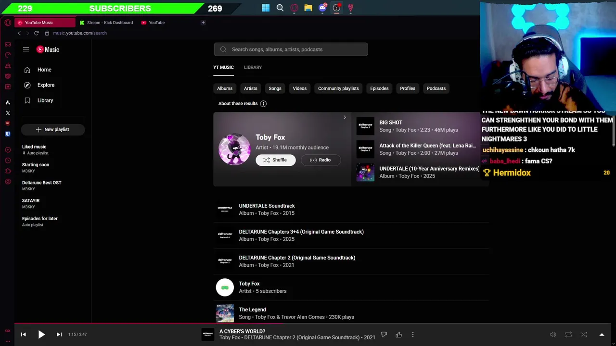Viewport: 616px width, 346px height.
Task: Filter results by Songs
Action: (x=275, y=88)
